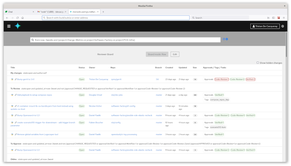Click the Monocle query search field
The width and height of the screenshot is (291, 166).
coord(125,40)
